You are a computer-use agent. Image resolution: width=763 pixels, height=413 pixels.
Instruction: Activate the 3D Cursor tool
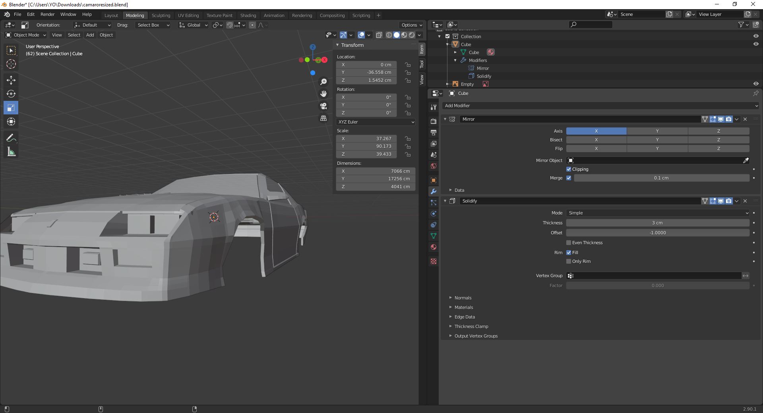[11, 64]
